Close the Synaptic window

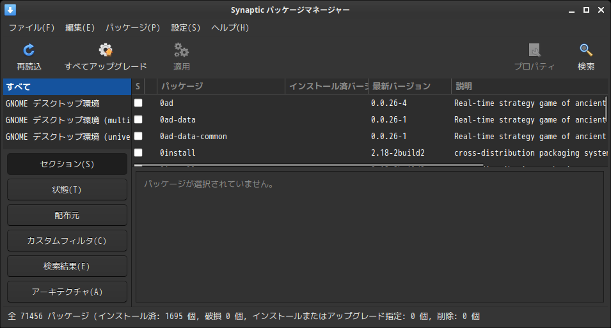601,10
